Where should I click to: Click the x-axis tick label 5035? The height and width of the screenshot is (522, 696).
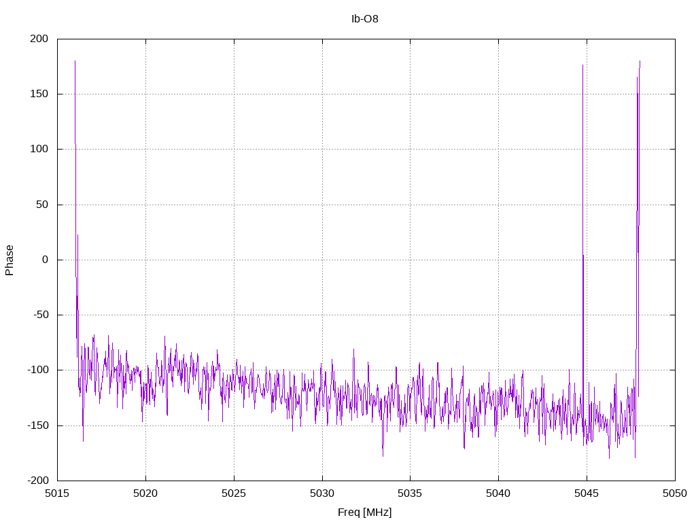(410, 493)
